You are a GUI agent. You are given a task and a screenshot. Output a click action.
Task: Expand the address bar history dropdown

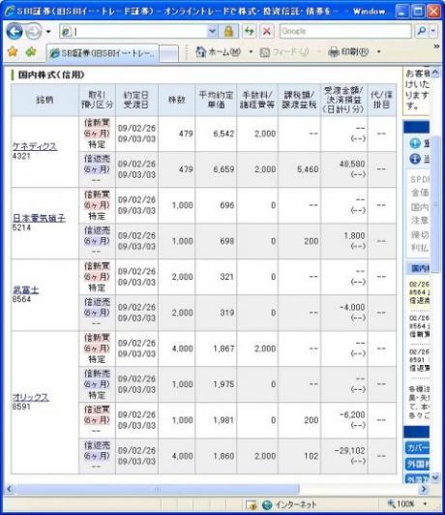212,32
